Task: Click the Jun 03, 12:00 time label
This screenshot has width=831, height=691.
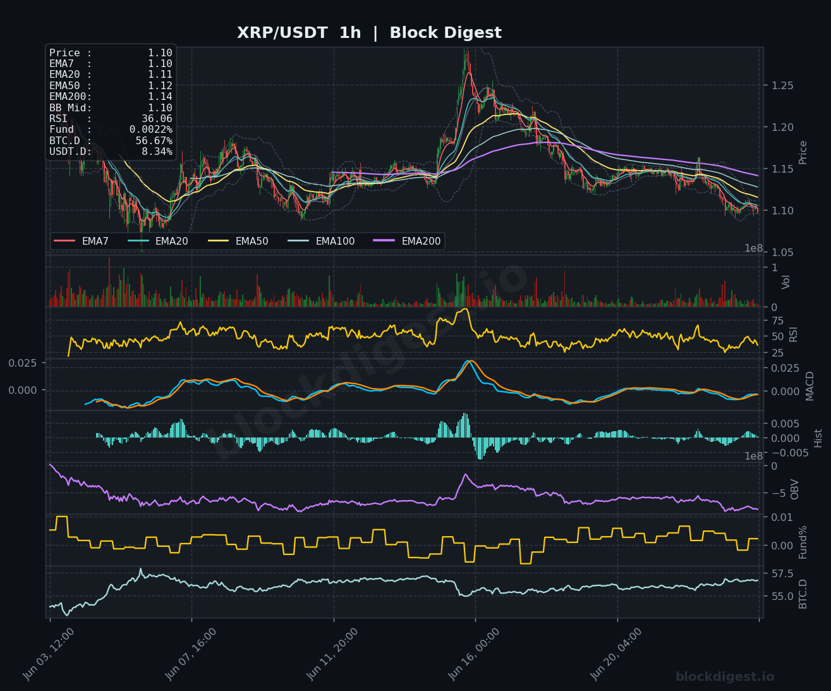Action: pos(49,654)
